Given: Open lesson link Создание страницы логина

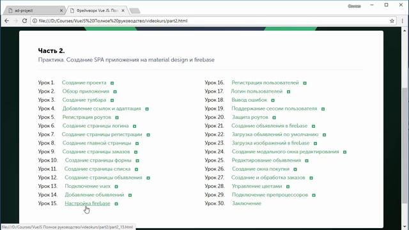Looking at the screenshot, I should coord(95,126).
